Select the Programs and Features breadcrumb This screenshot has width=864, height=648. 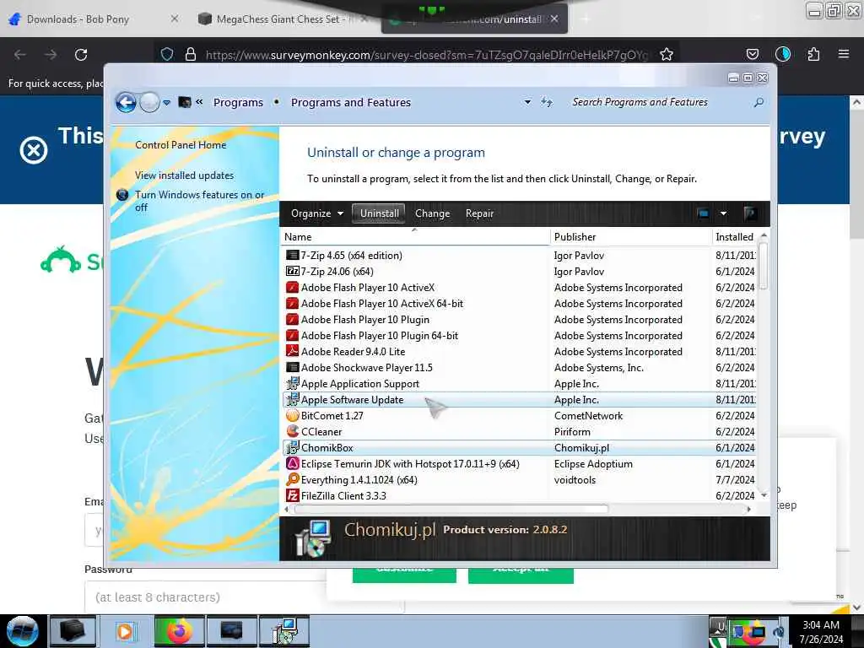point(350,102)
